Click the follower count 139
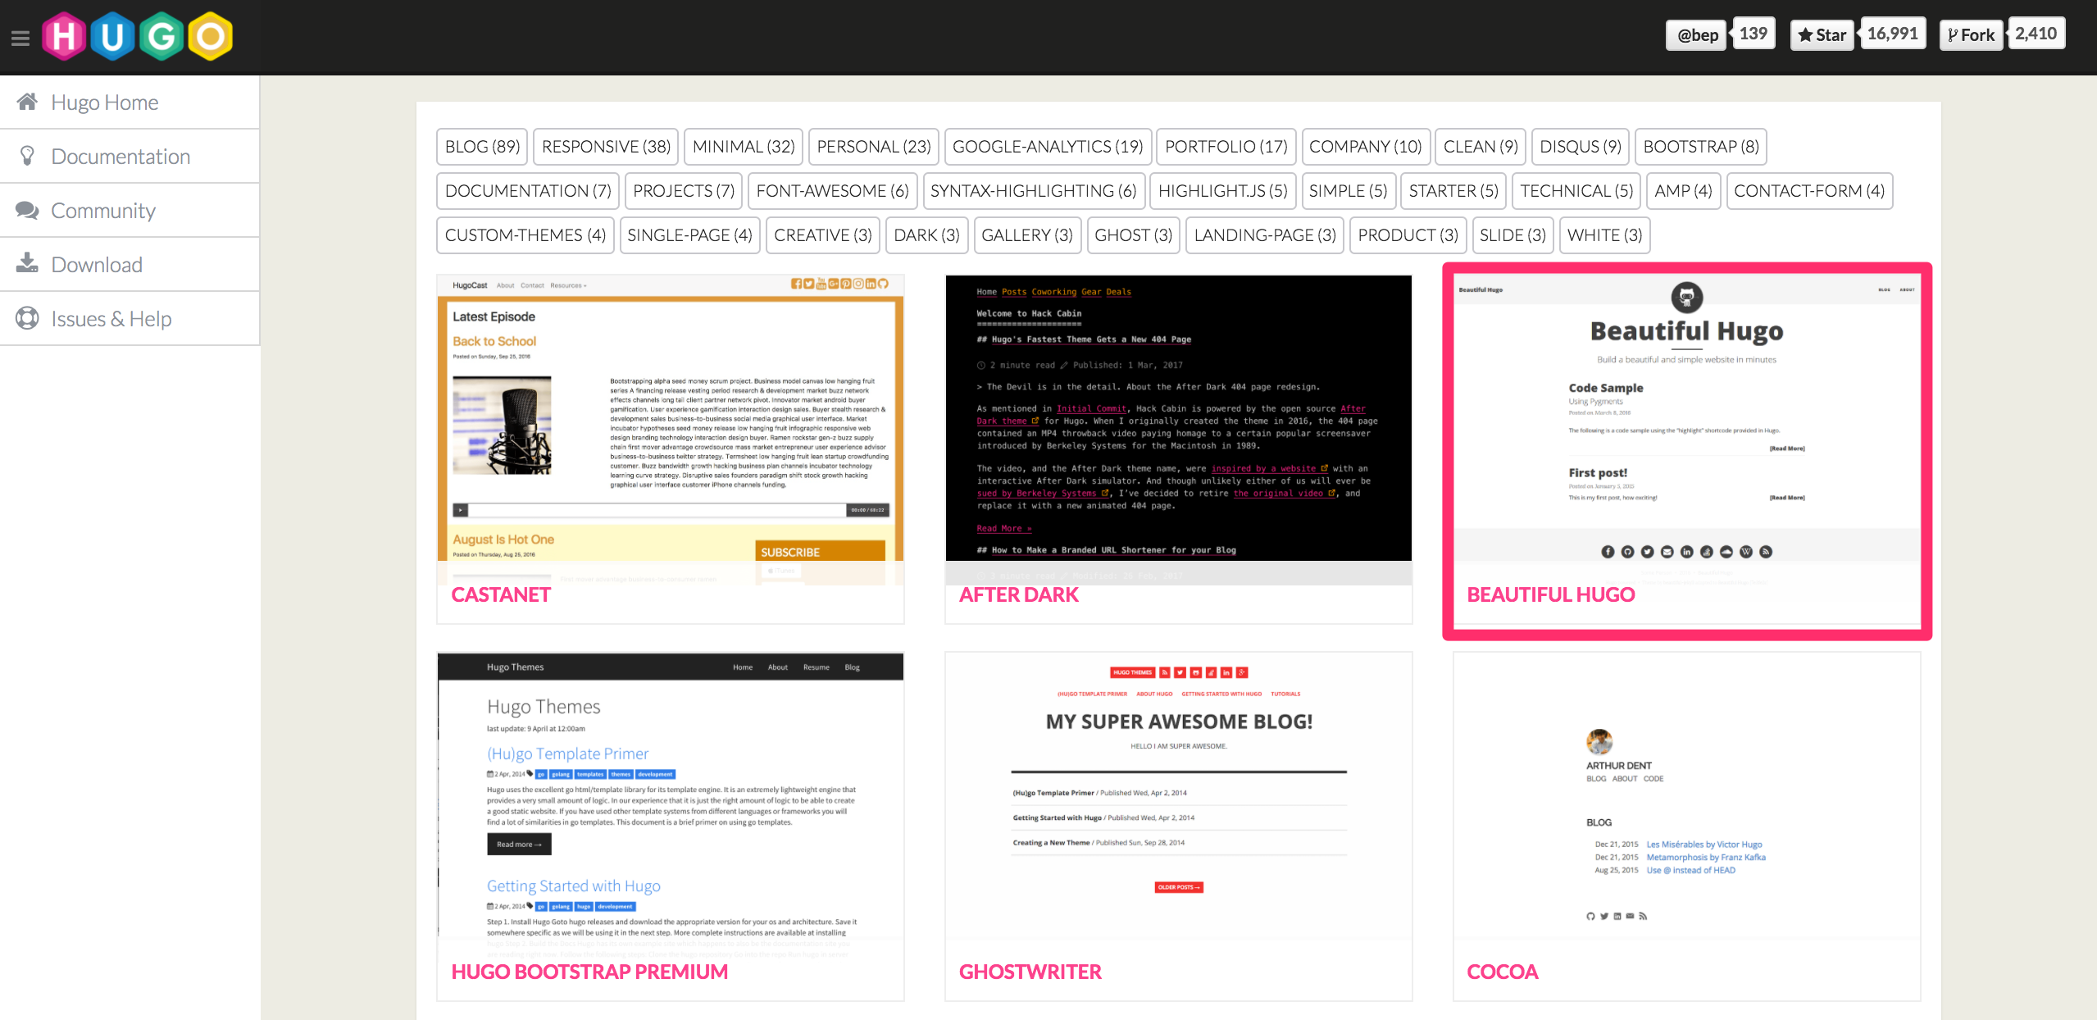 pos(1754,34)
